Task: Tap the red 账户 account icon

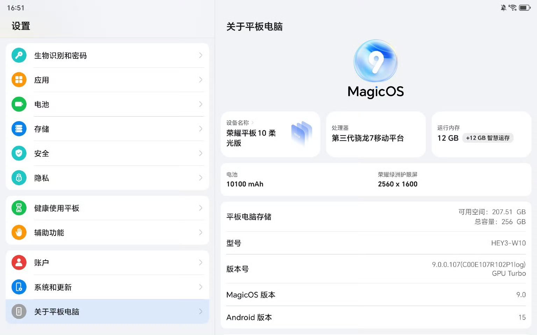Action: pos(19,262)
